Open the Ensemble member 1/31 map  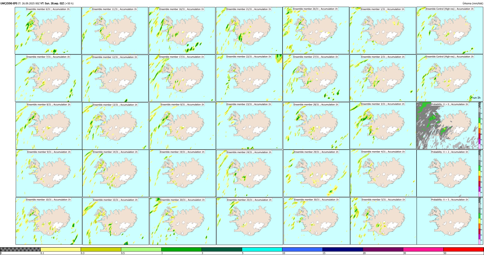click(383, 31)
